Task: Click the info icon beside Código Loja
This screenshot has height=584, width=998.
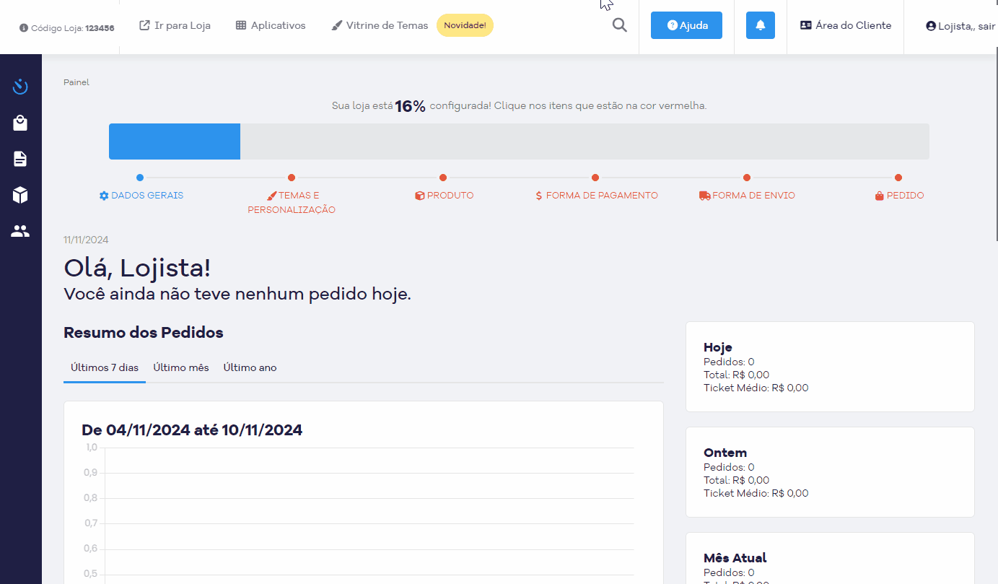Action: (24, 28)
